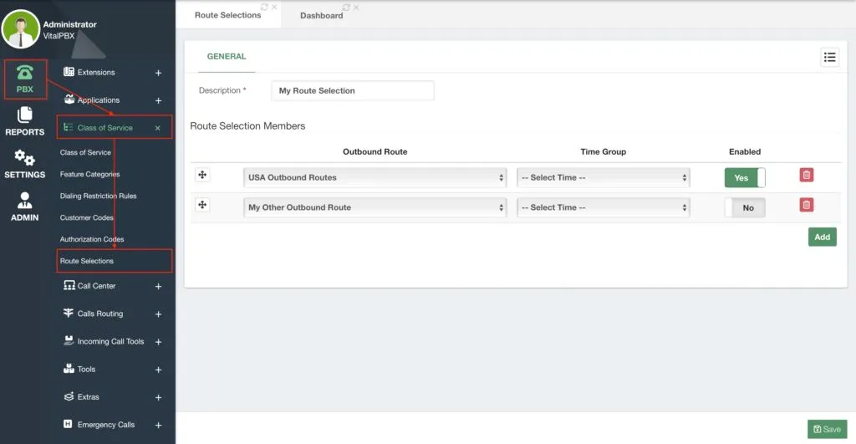Switch to the Dashboard tab
The image size is (856, 444).
pos(322,15)
